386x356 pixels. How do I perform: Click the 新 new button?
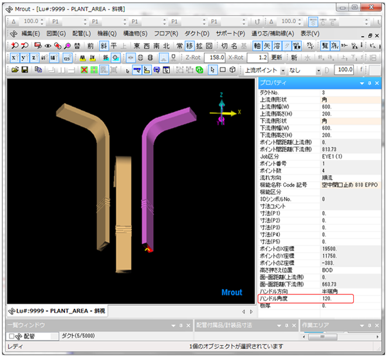tap(294, 57)
